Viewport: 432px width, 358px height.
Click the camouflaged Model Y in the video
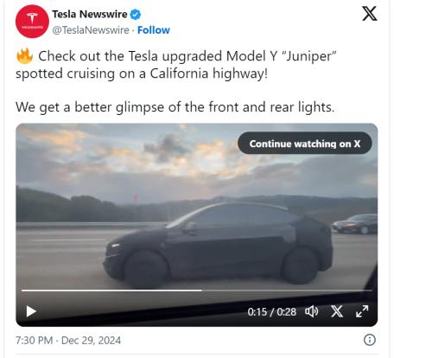click(x=219, y=245)
